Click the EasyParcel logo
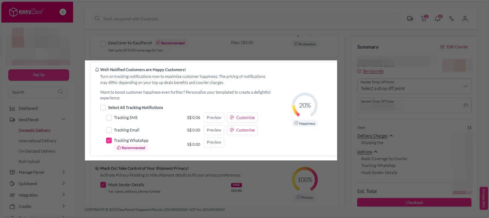This screenshot has width=489, height=218. tap(27, 12)
